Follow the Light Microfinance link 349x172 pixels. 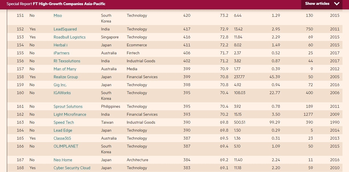[70, 115]
